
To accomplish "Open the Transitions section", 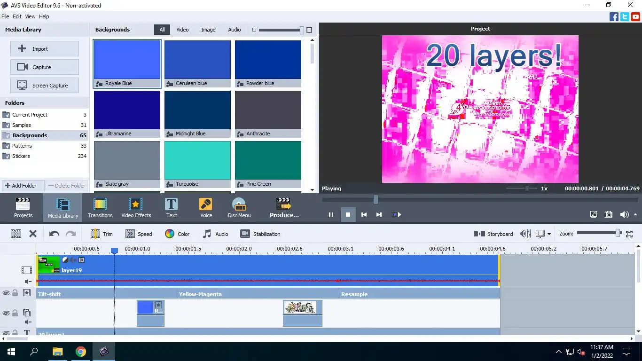I will tap(100, 208).
